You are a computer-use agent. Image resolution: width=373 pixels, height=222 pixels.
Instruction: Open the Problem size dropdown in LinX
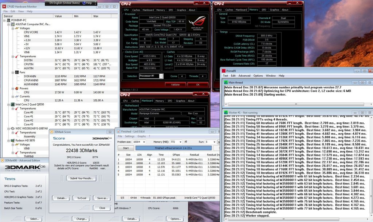tap(144, 142)
